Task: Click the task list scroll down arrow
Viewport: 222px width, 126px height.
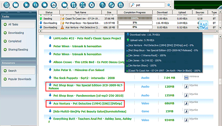Action: coord(220,28)
